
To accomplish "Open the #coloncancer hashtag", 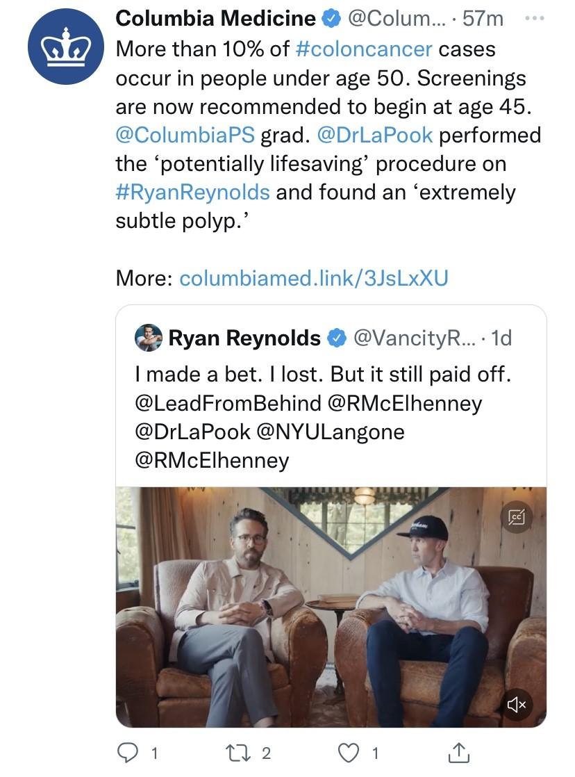I will pyautogui.click(x=363, y=49).
